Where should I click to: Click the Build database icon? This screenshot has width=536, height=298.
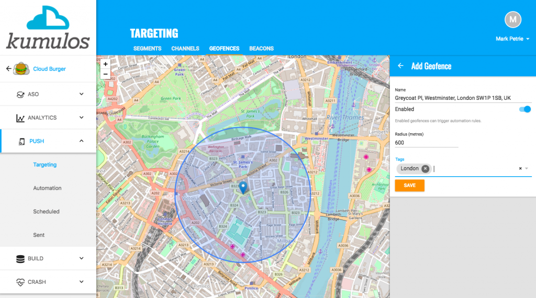(x=20, y=259)
